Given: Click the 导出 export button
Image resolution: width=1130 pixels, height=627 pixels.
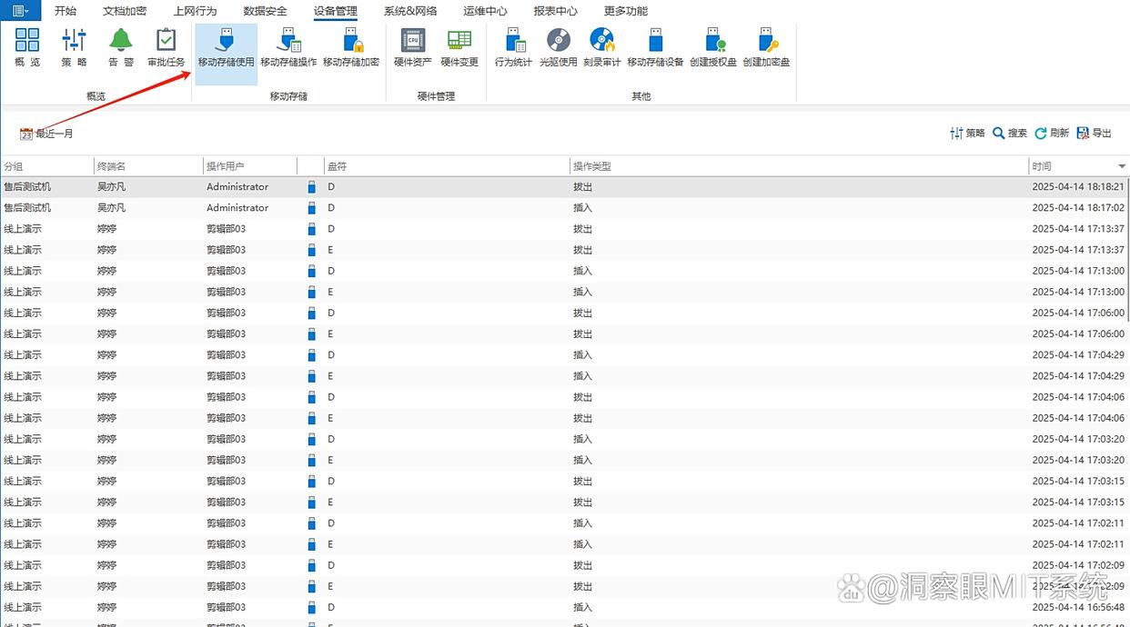Looking at the screenshot, I should [x=1095, y=133].
